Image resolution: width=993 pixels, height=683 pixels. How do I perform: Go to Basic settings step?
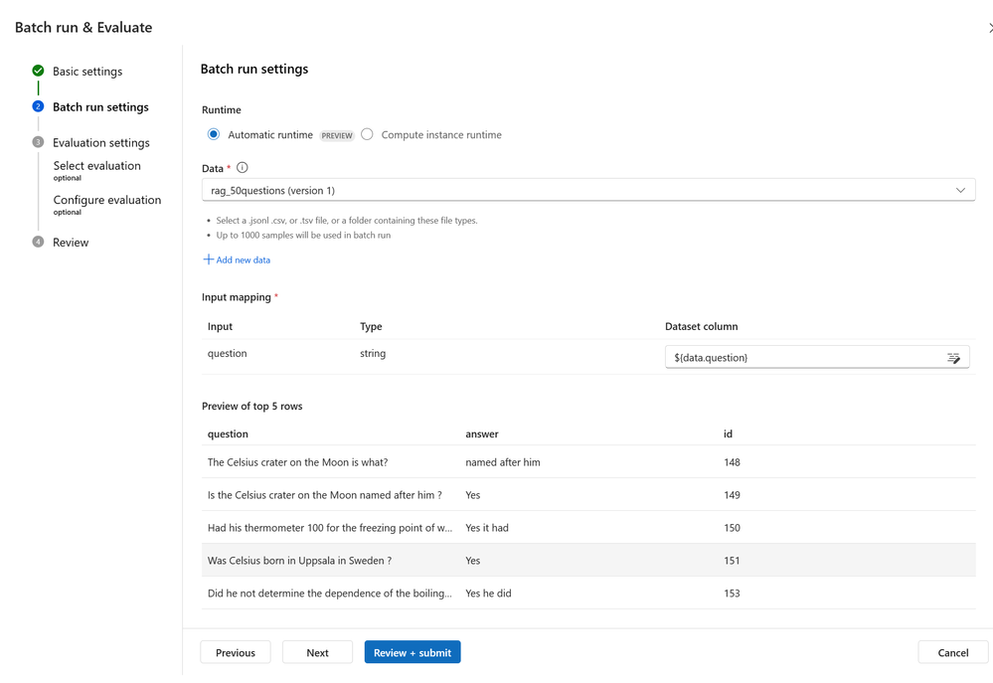87,71
